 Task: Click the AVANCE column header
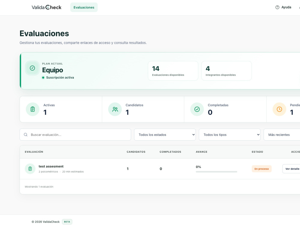point(202,152)
